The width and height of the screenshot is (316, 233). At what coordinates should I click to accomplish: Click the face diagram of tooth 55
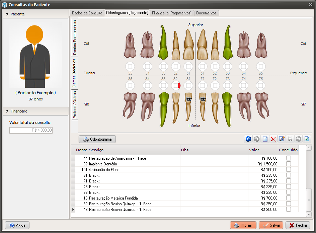click(x=130, y=66)
